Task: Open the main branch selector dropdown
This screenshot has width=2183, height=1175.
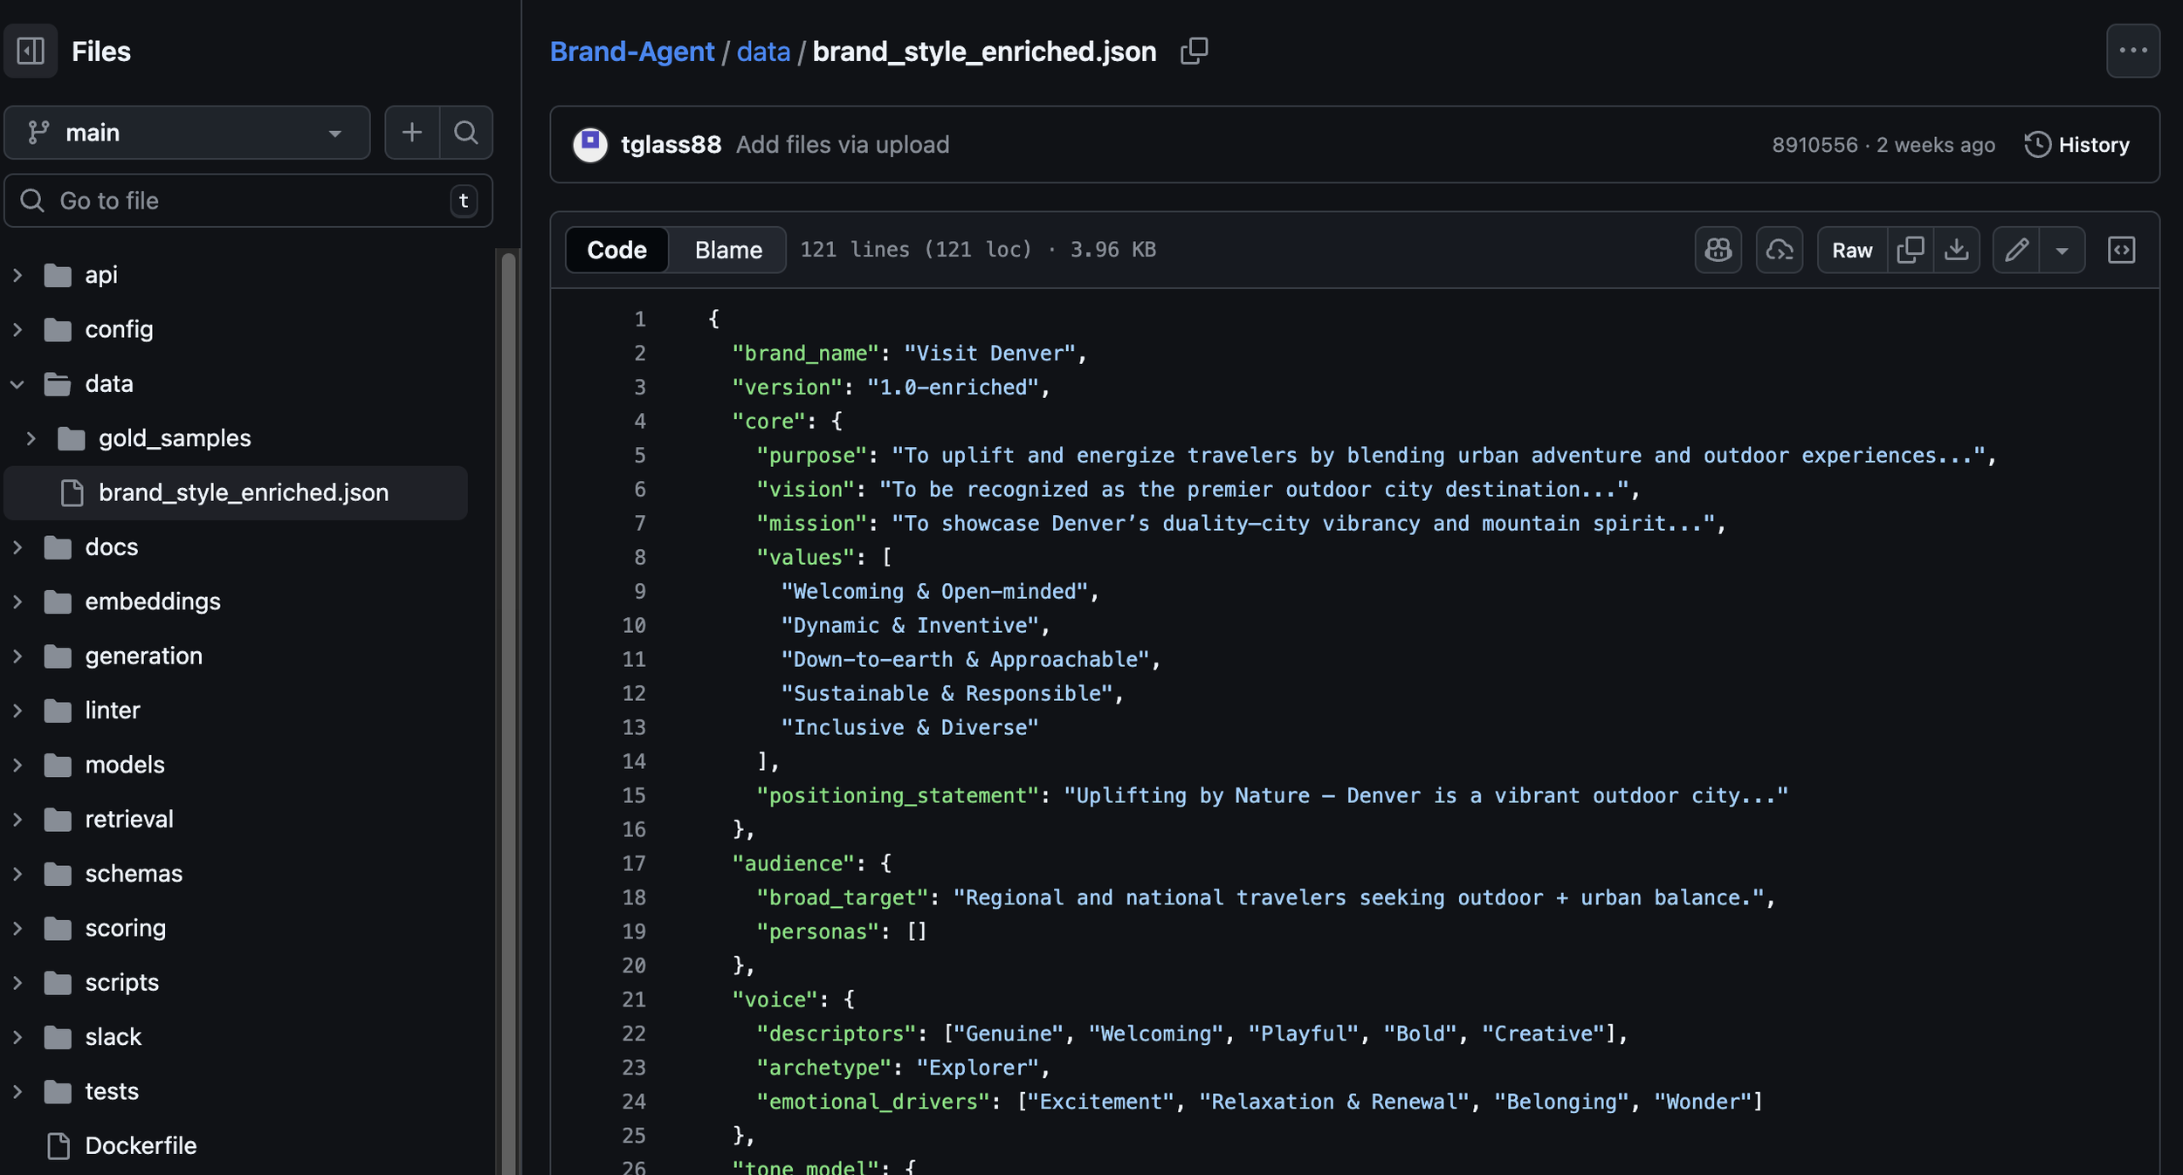Action: pos(187,133)
